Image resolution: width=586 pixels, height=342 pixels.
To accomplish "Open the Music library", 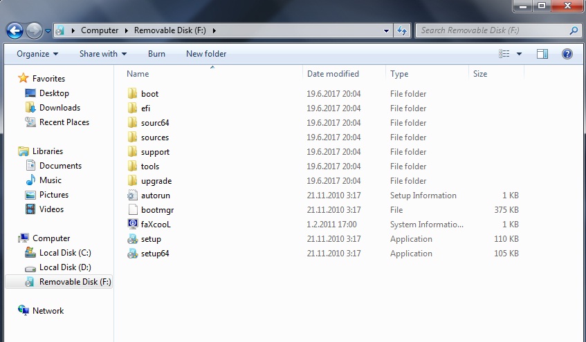I will [x=50, y=180].
